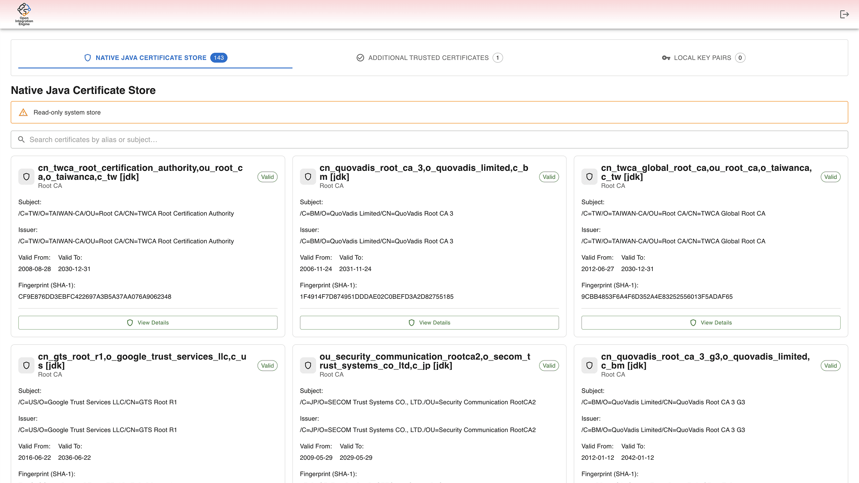The width and height of the screenshot is (859, 483).
Task: Click the Valid badge on the GTS Root R1 card
Action: [x=268, y=365]
